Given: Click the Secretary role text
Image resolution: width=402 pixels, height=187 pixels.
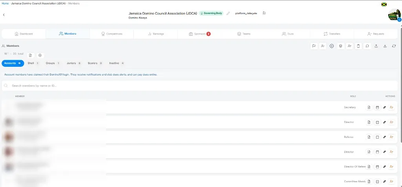Looking at the screenshot, I should pos(350,108).
